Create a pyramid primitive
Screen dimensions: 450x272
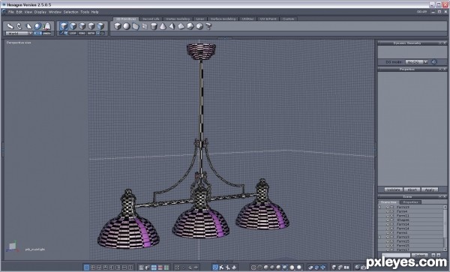[172, 26]
